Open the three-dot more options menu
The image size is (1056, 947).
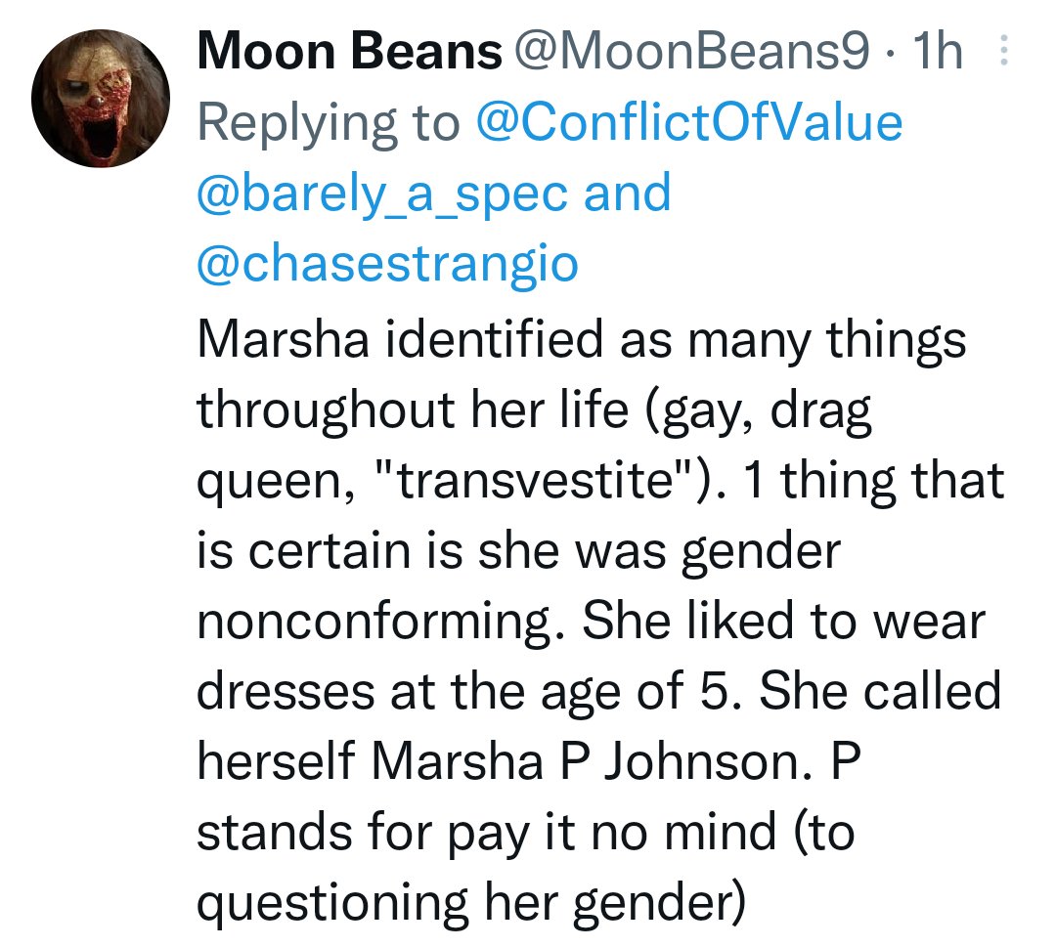coord(1003,50)
